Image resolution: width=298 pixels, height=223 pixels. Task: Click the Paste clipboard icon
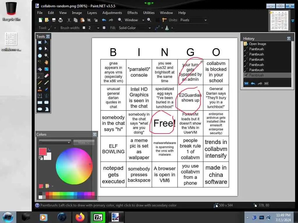pyautogui.click(x=82, y=20)
